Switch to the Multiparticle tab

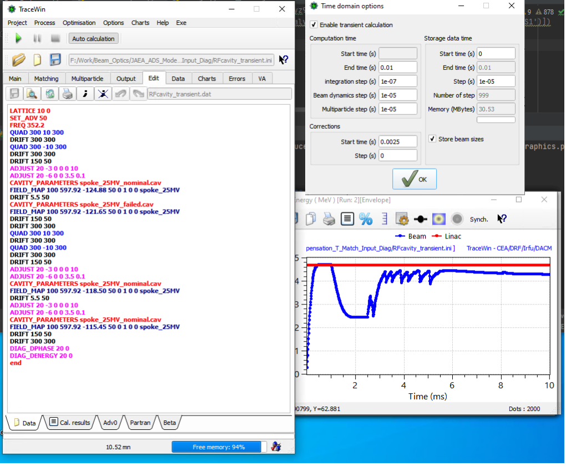88,79
